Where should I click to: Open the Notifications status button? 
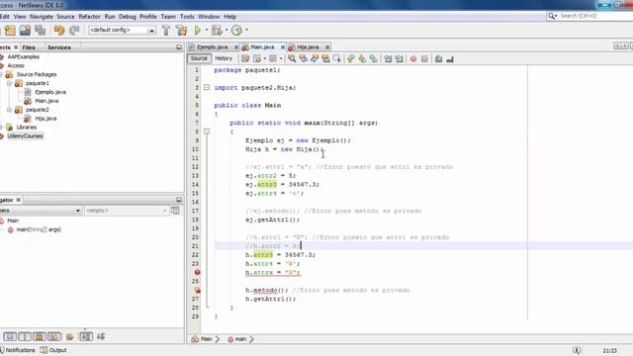pyautogui.click(x=18, y=350)
